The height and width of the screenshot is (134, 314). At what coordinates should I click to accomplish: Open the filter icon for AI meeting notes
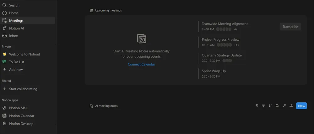(263, 106)
